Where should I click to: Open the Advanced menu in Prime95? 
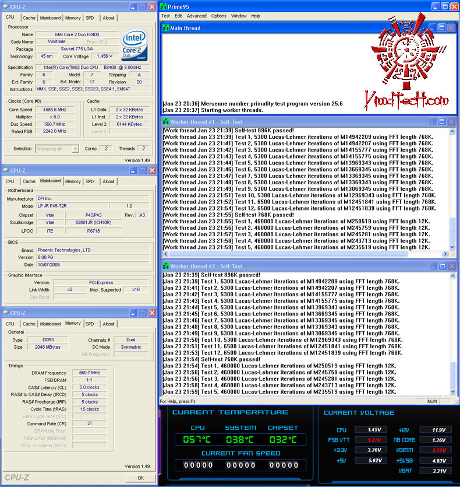(197, 16)
